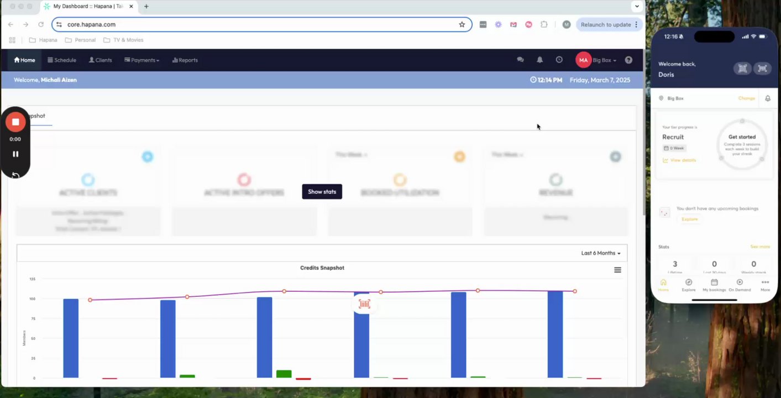
Task: Open the Last 6 Months dropdown
Action: tap(600, 253)
